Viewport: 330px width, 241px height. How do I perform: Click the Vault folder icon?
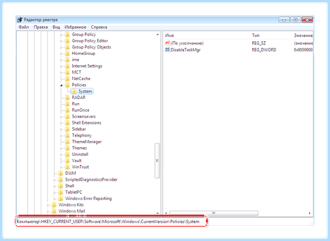coord(67,160)
